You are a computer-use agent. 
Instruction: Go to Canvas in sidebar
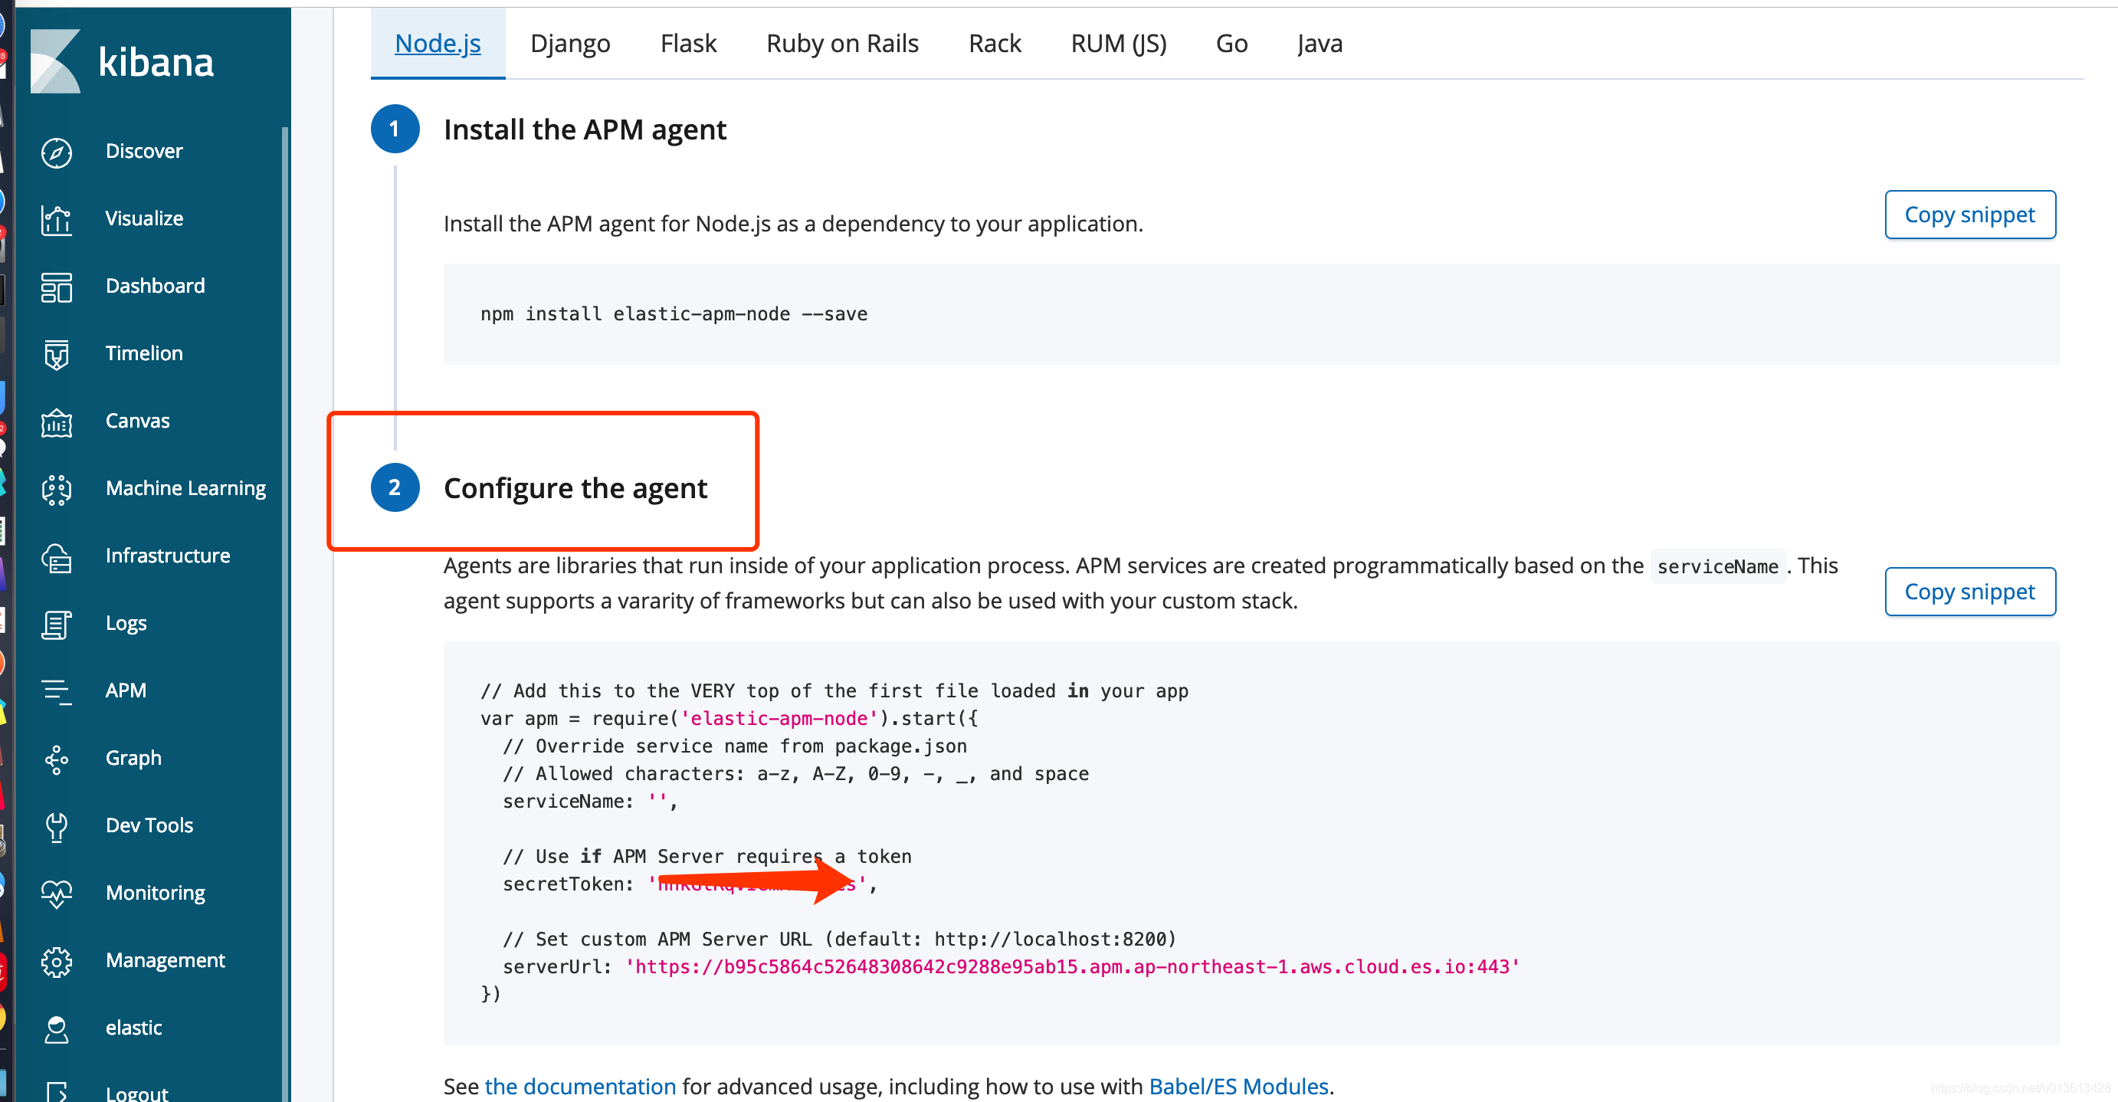[137, 421]
